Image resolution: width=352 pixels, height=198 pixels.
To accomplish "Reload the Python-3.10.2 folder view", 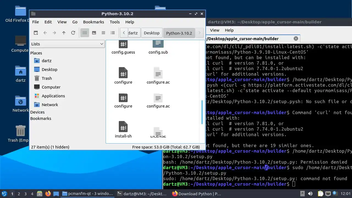I will (73, 33).
